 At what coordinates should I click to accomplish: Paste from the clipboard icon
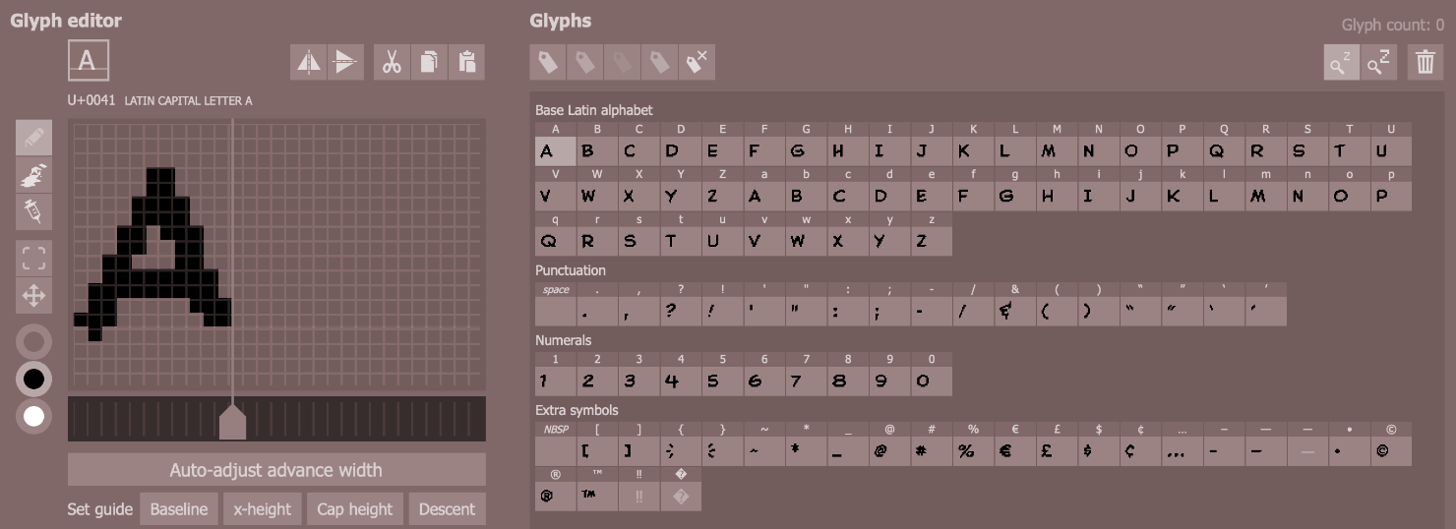466,62
